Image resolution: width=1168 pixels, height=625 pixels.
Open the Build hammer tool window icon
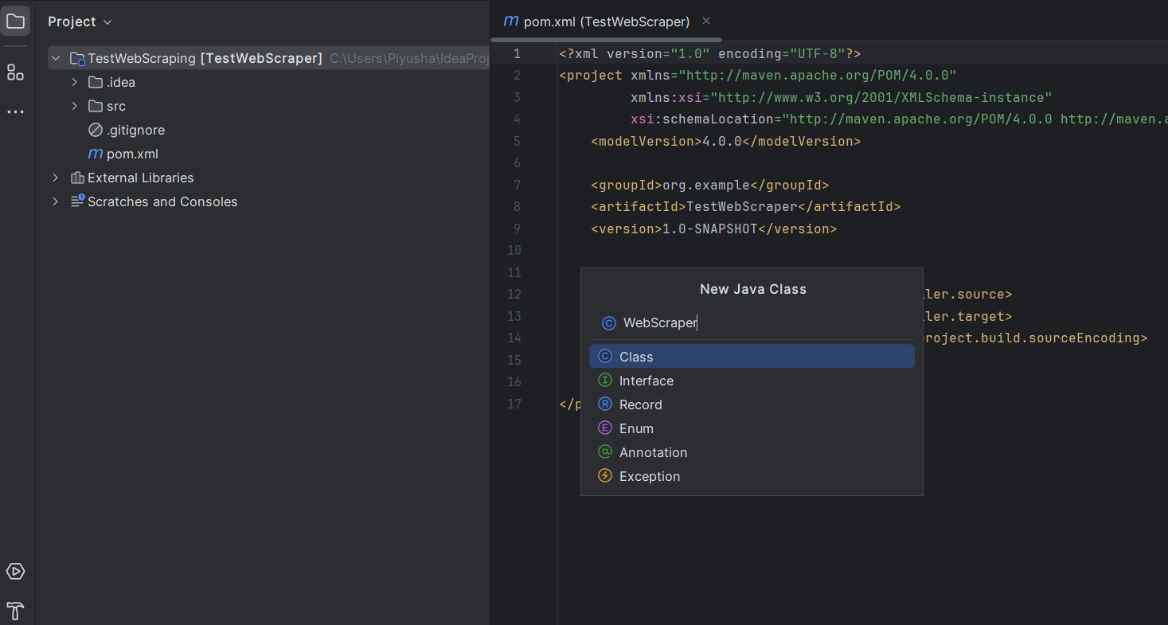click(x=15, y=611)
